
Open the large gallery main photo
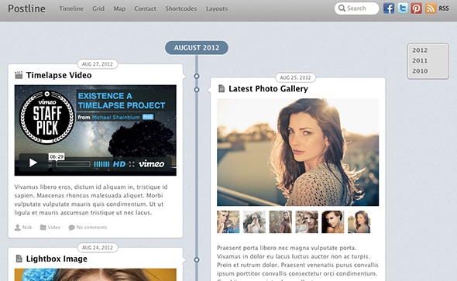298,152
